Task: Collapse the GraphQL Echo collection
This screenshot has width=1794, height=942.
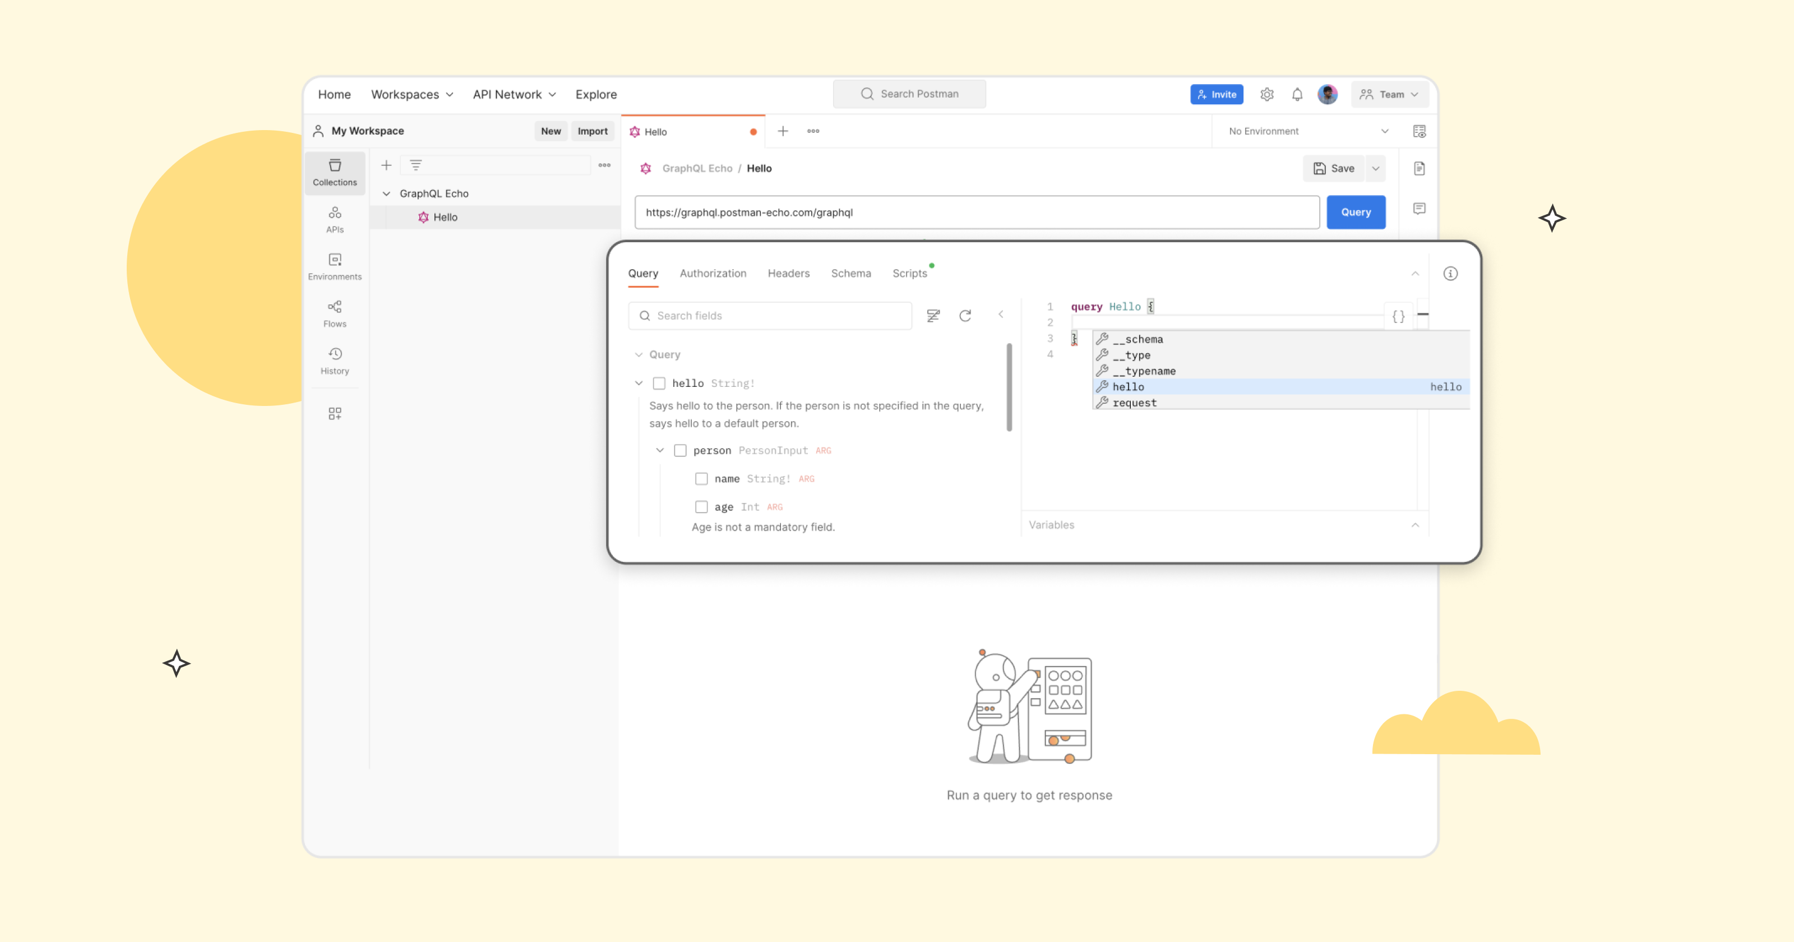Action: (386, 193)
